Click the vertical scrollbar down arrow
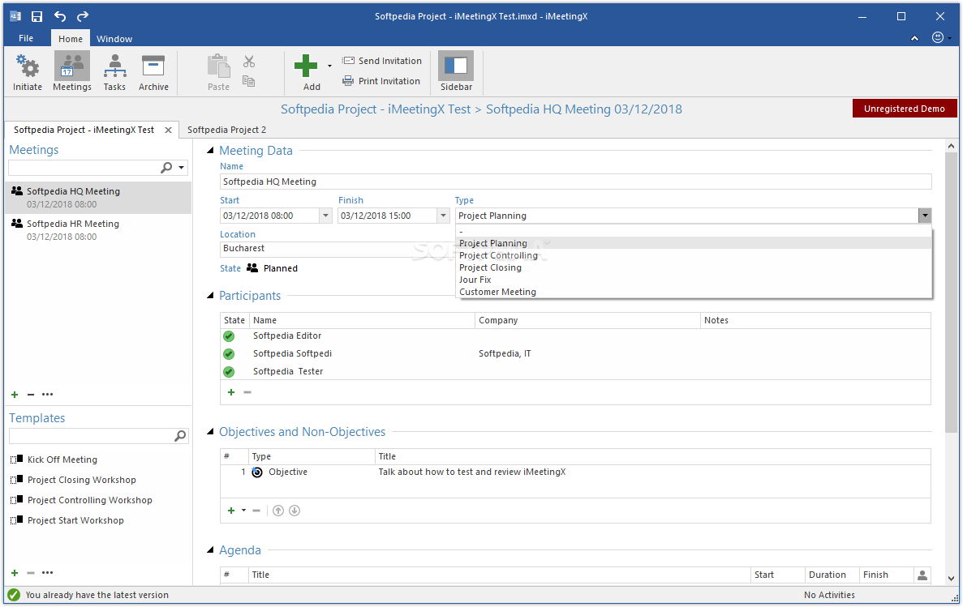963x607 pixels. click(x=951, y=578)
